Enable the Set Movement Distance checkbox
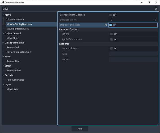Viewport: 160px width, 133px height. point(111,15)
